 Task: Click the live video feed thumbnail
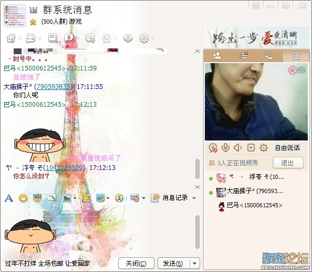(256, 102)
